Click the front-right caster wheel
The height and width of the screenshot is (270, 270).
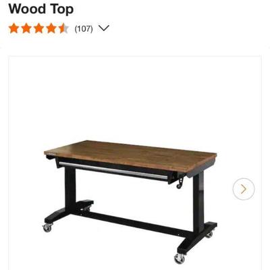click(180, 258)
